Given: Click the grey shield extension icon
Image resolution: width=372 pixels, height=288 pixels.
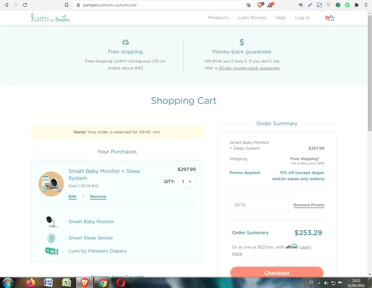Looking at the screenshot, I should tap(329, 5).
